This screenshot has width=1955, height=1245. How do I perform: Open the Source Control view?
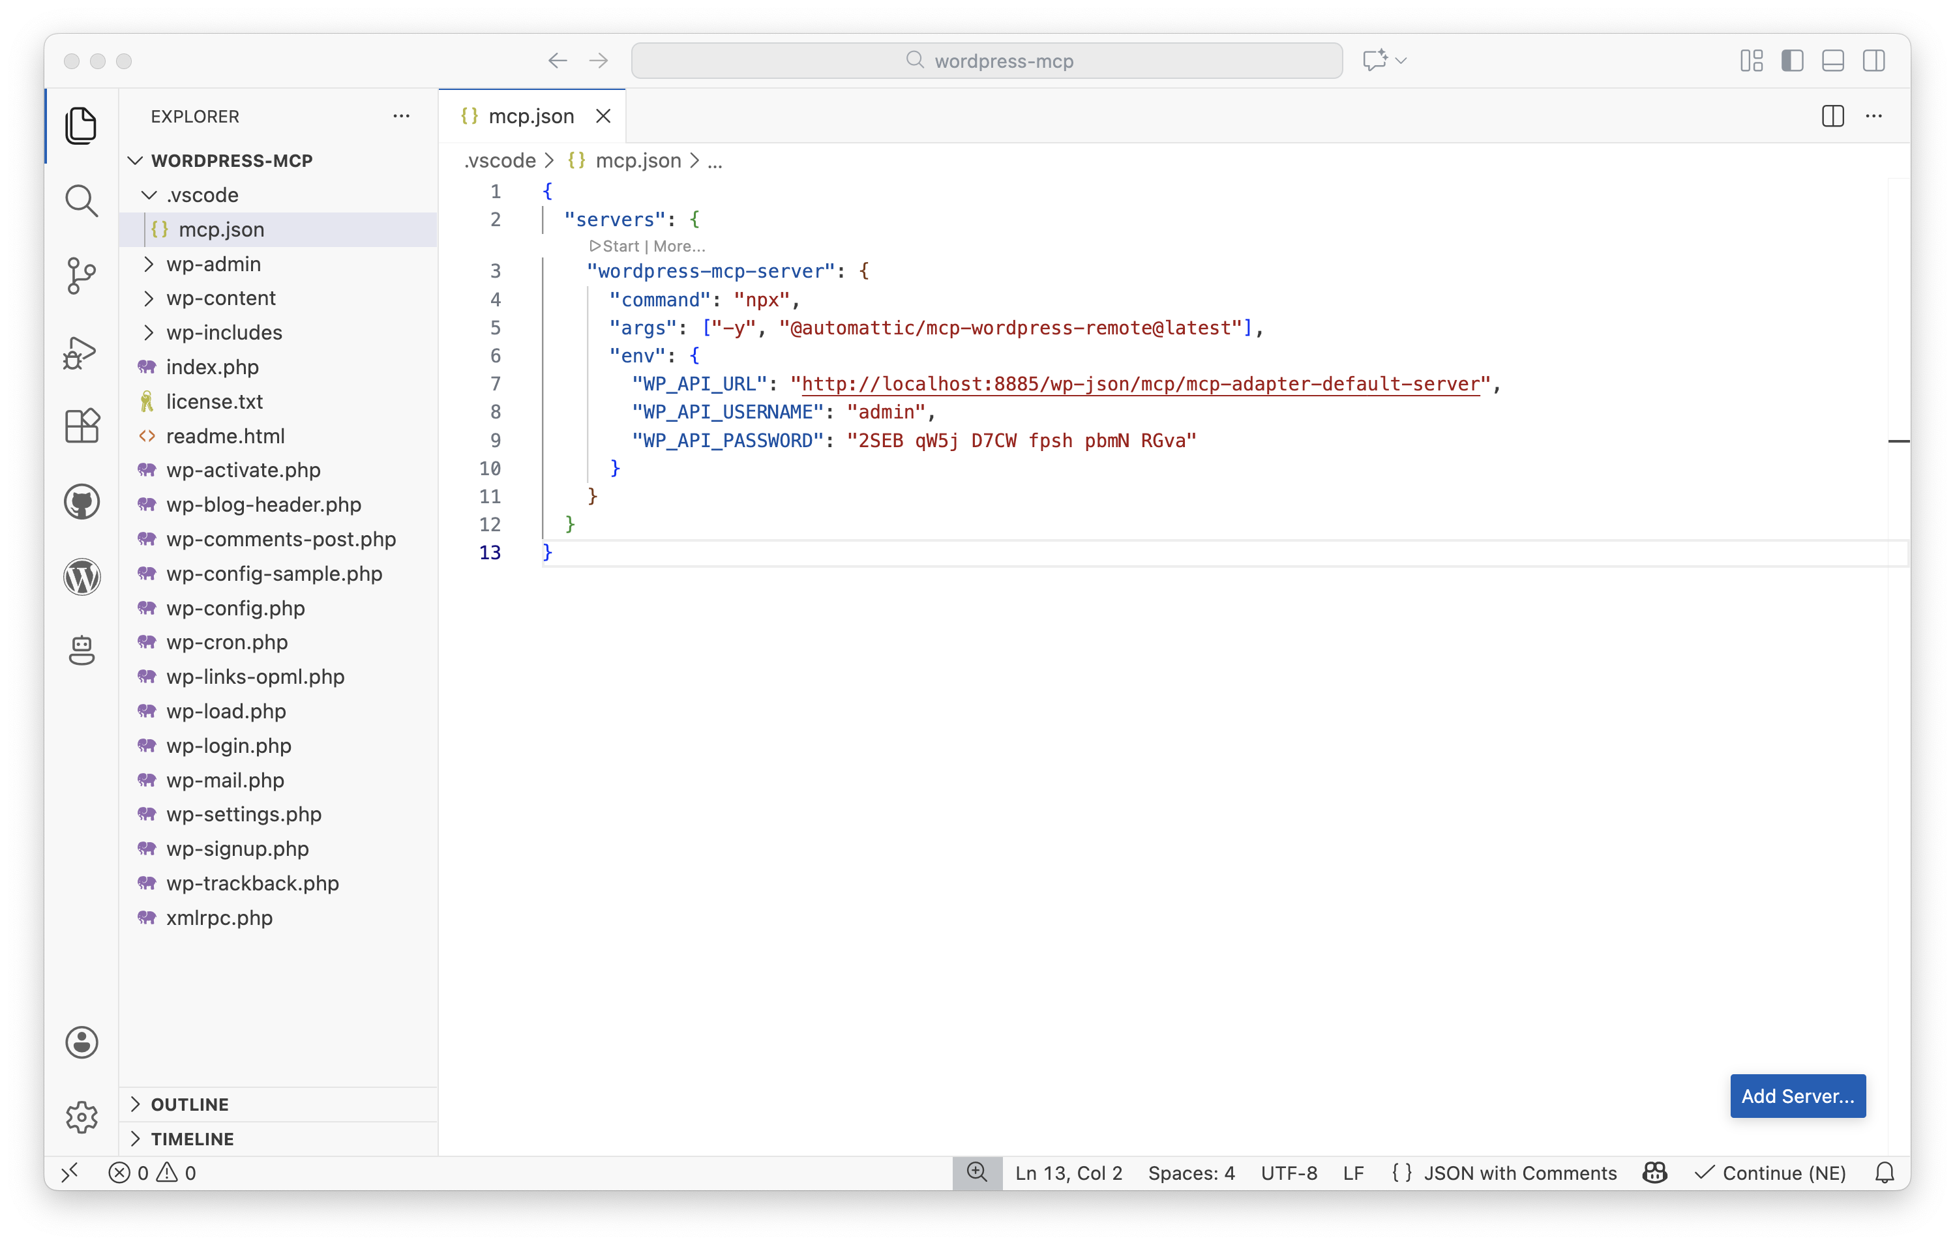pos(82,276)
